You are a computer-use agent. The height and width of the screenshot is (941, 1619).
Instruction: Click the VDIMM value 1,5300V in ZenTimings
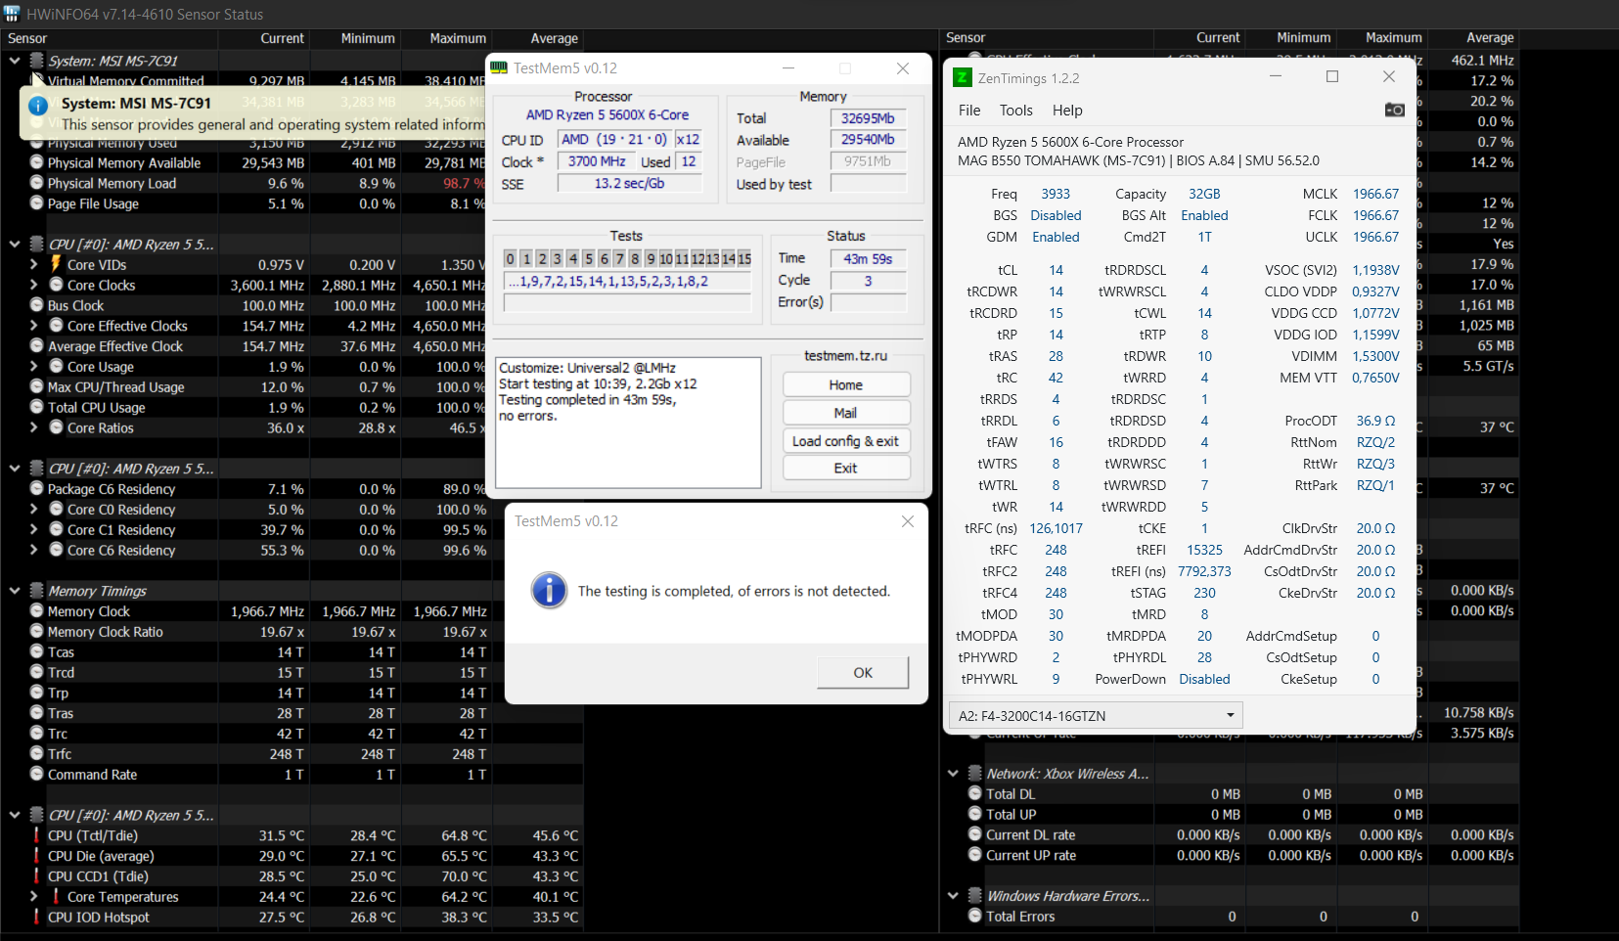click(1375, 356)
